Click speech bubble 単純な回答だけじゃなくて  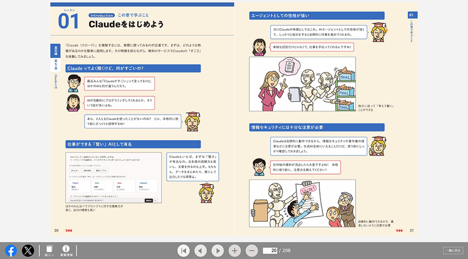(312, 47)
